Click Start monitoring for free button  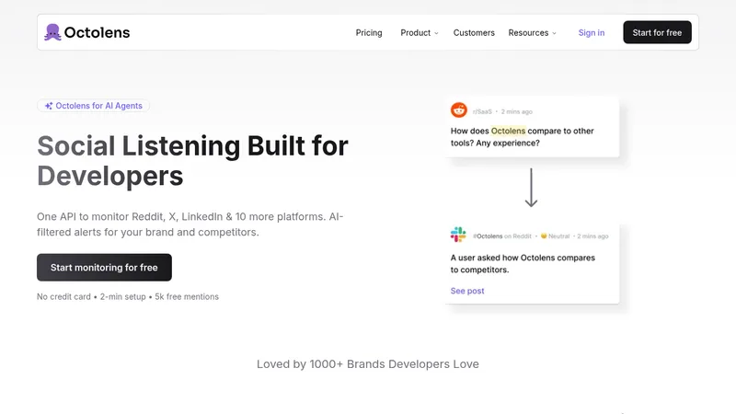pos(104,268)
